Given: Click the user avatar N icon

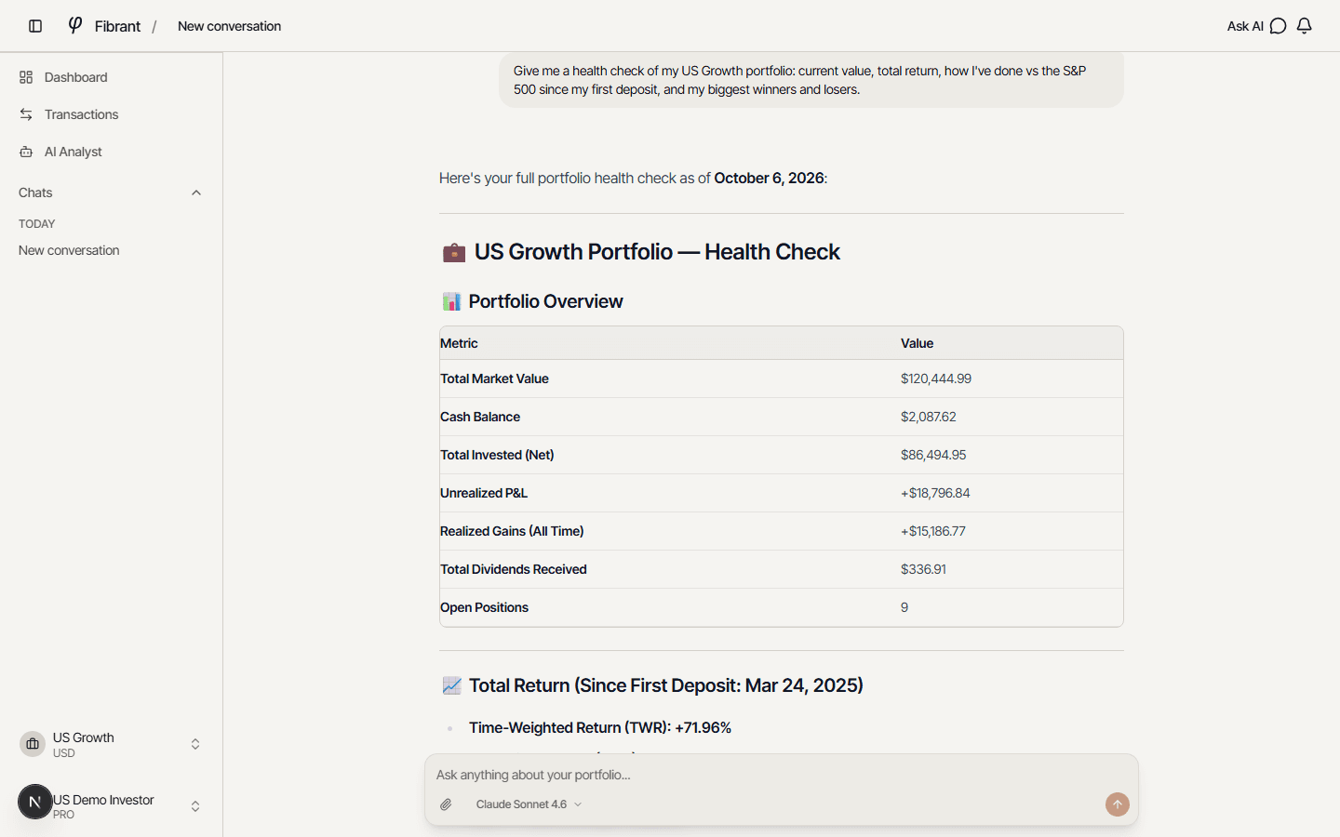Looking at the screenshot, I should (35, 803).
